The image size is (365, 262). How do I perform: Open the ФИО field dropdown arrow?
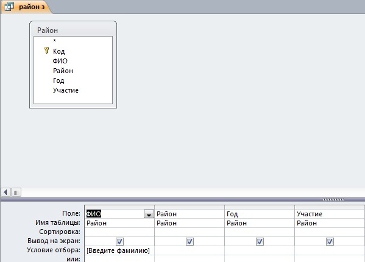point(149,214)
